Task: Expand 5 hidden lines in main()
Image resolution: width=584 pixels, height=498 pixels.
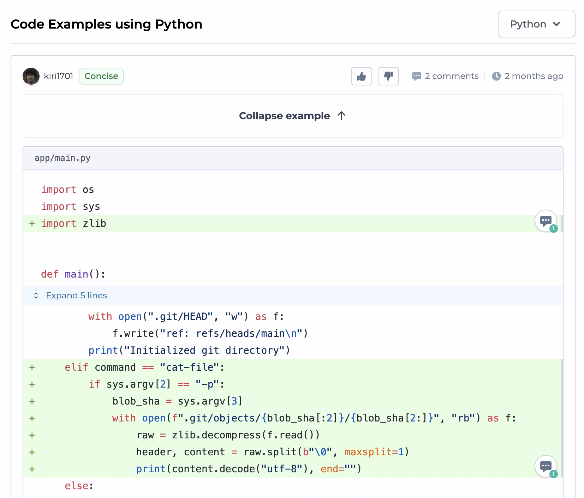Action: pyautogui.click(x=76, y=296)
